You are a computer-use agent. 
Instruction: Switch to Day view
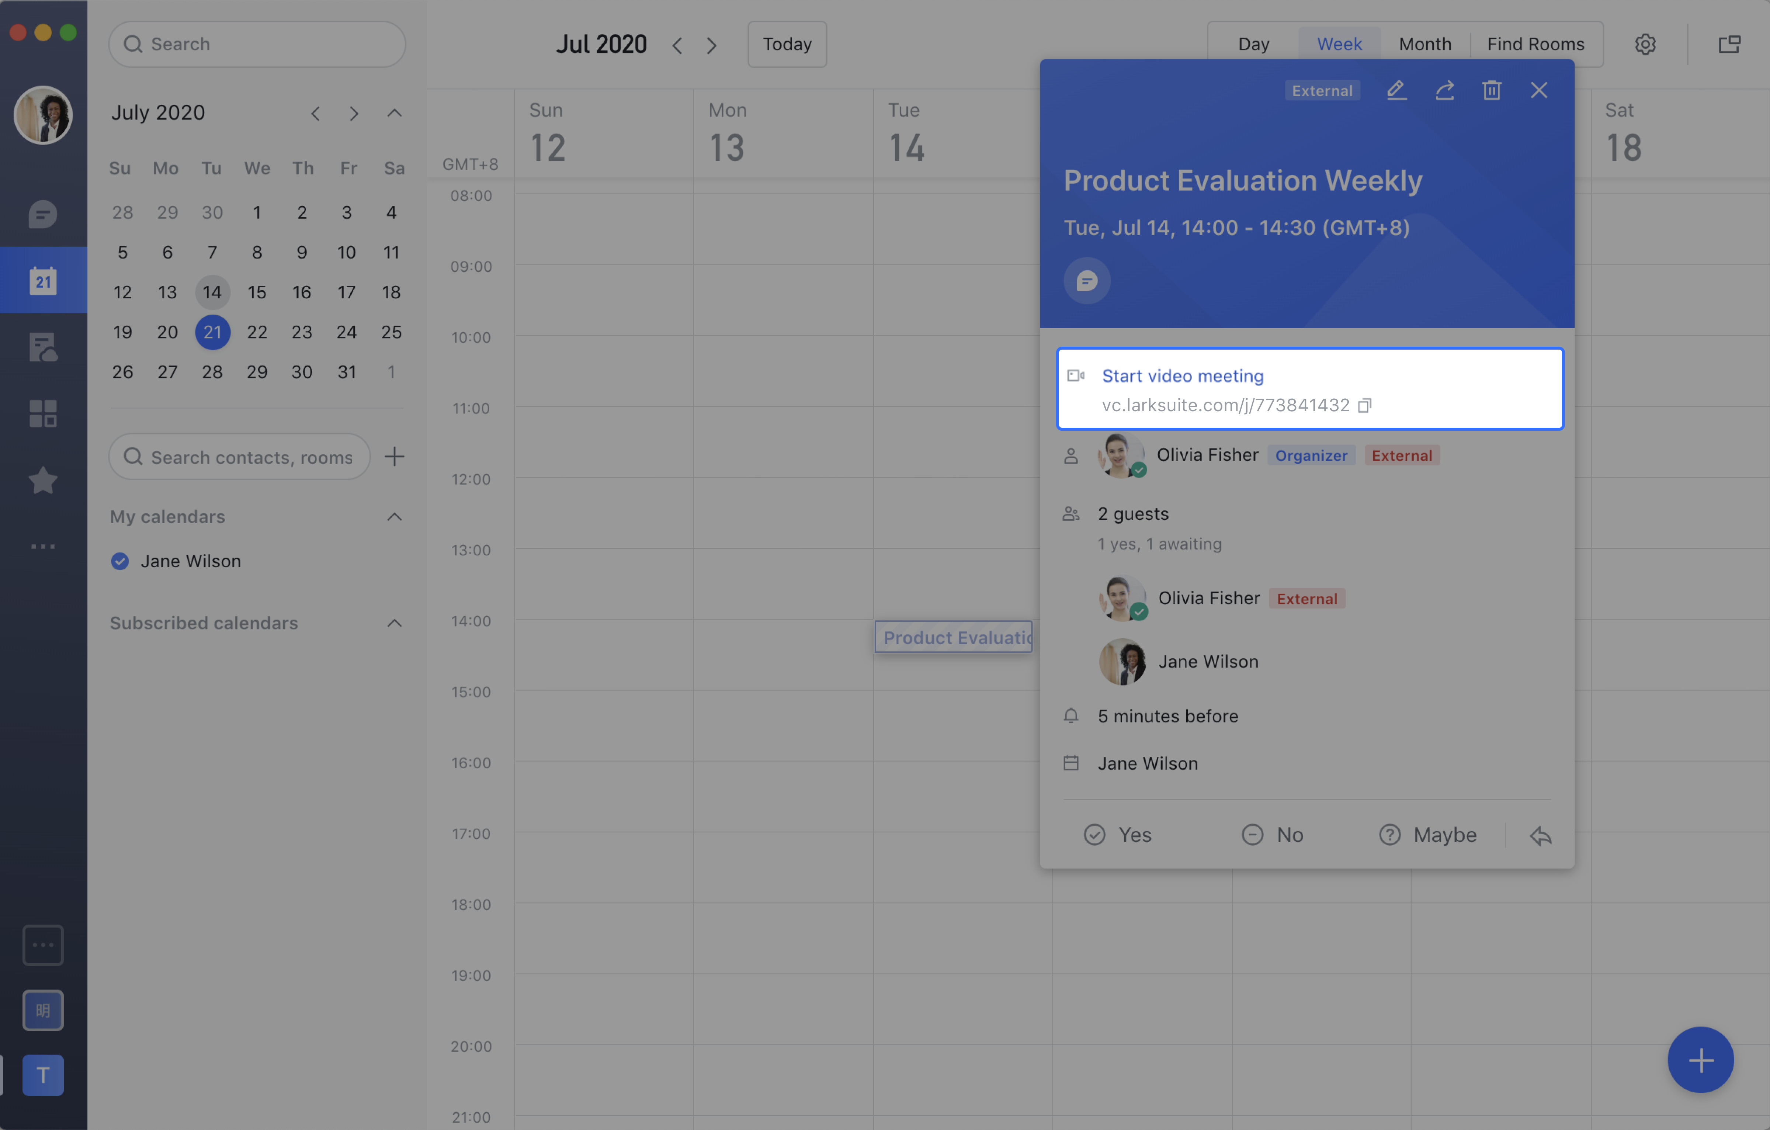(x=1253, y=44)
